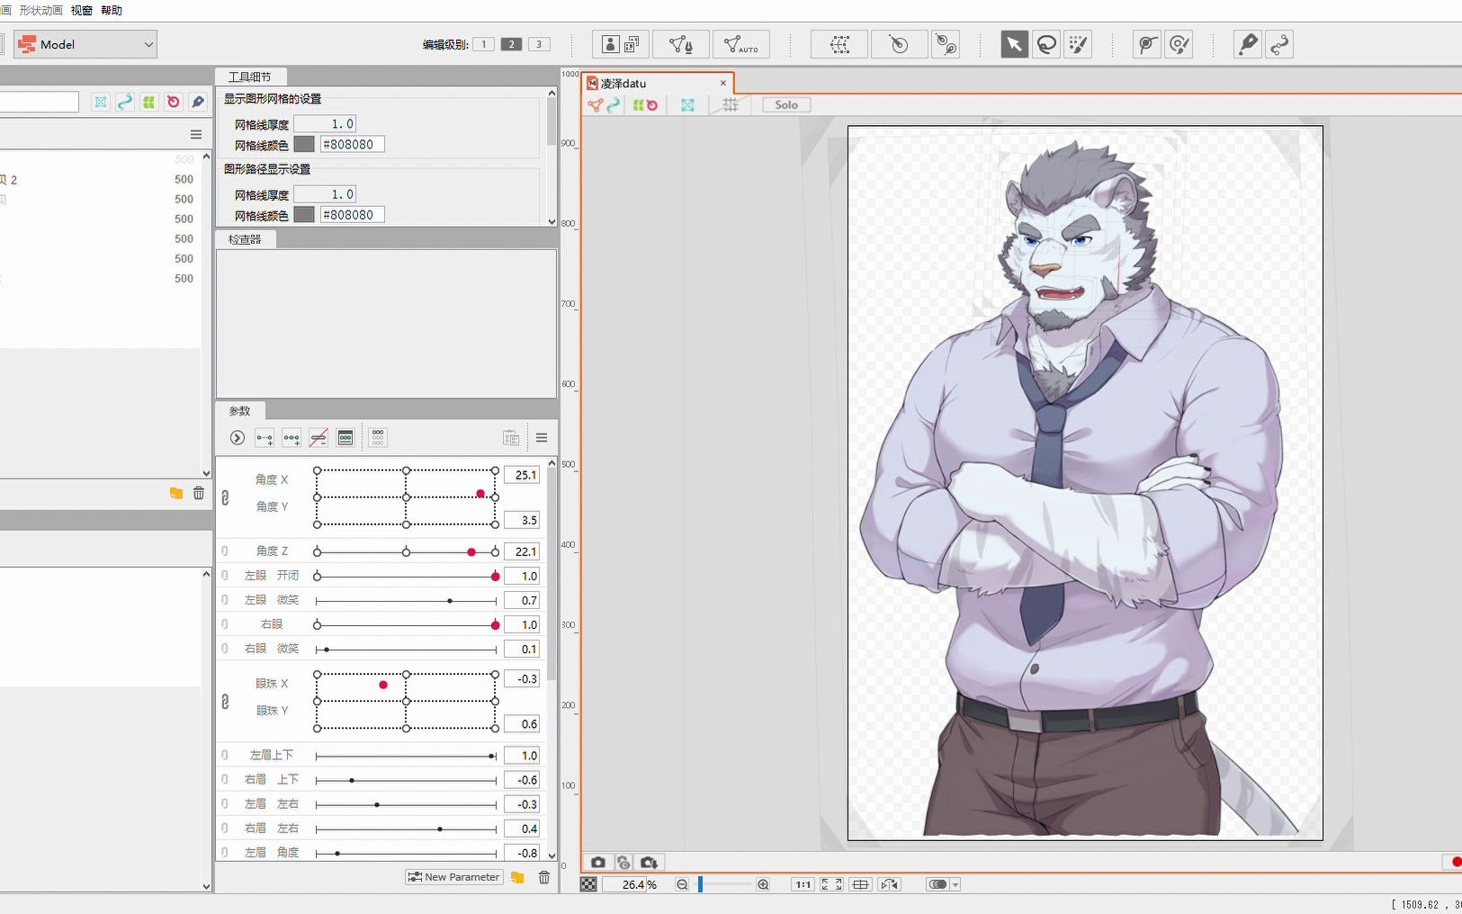Image resolution: width=1462 pixels, height=914 pixels.
Task: Click the 角度 Z parameter slider
Action: pos(406,551)
